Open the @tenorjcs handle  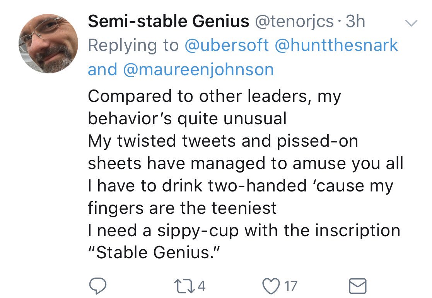pos(295,22)
